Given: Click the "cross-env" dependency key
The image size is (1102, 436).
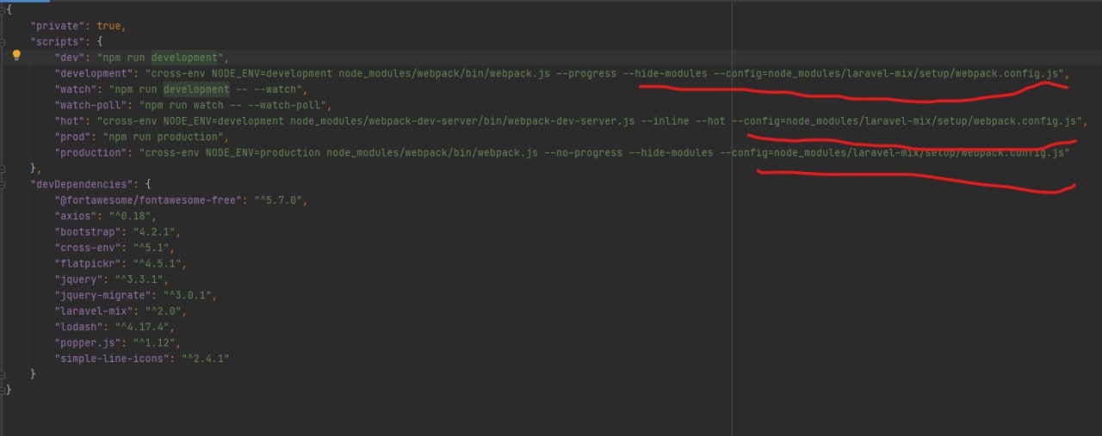Looking at the screenshot, I should click(88, 248).
